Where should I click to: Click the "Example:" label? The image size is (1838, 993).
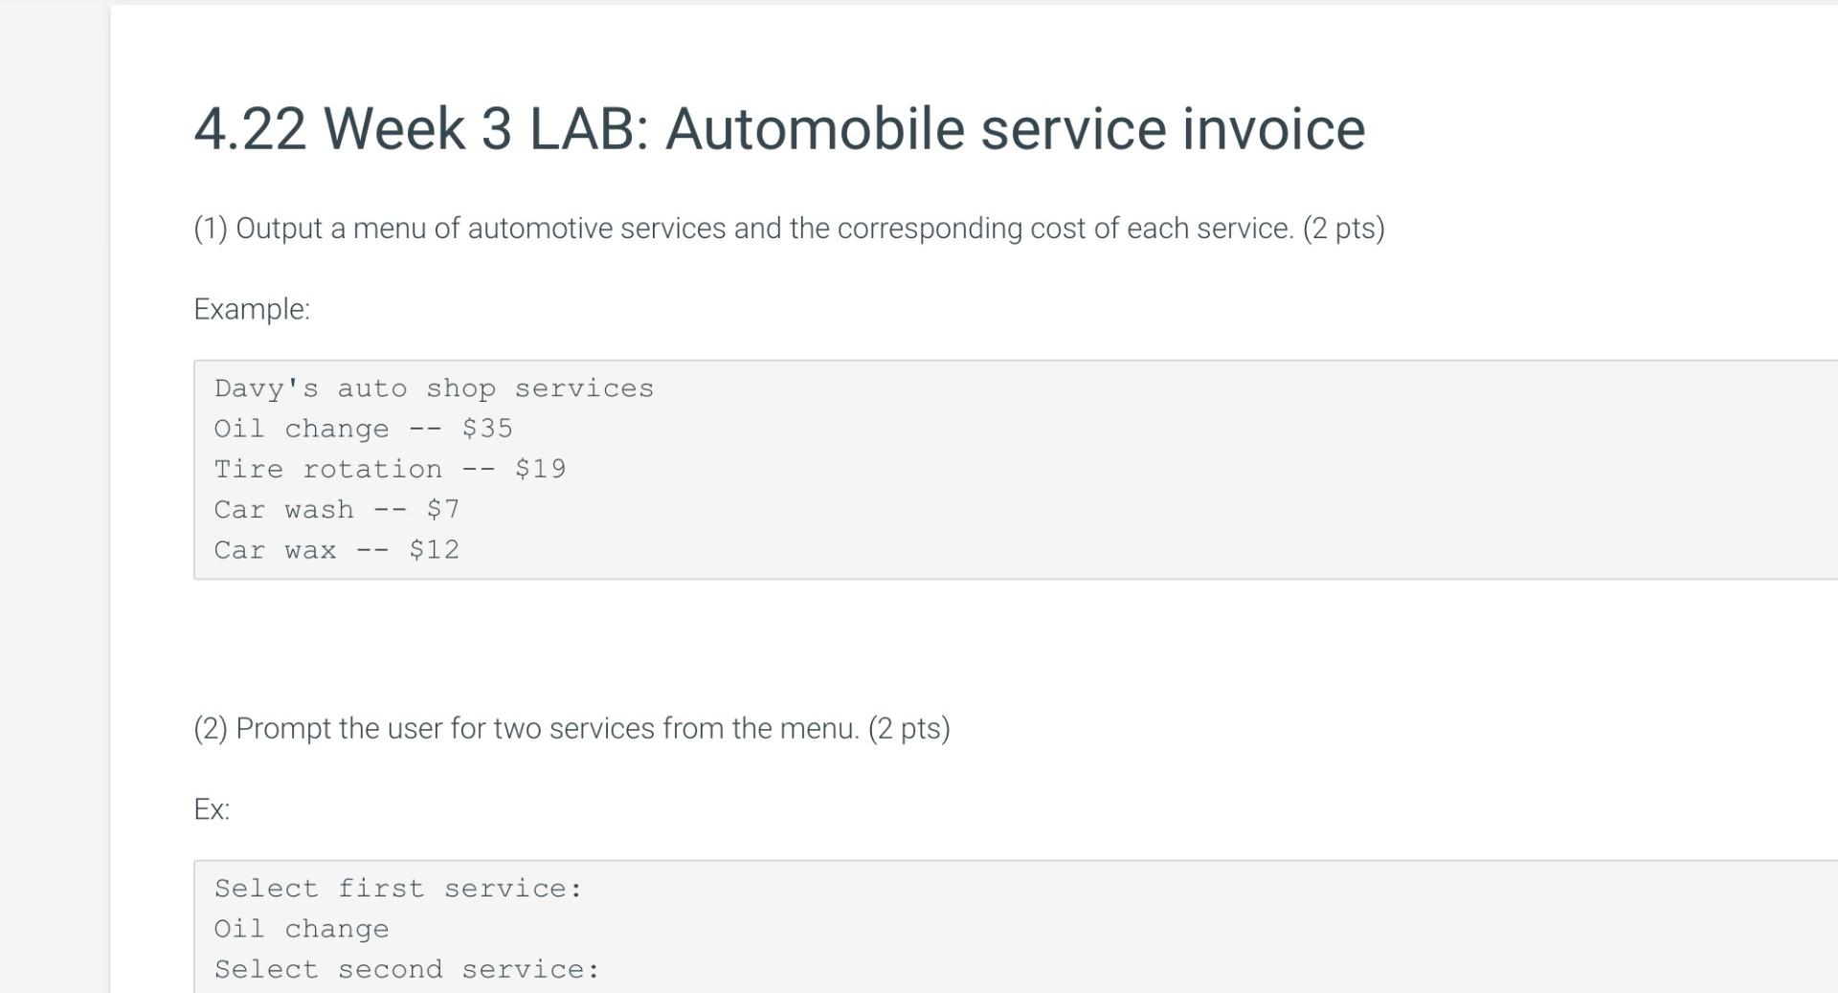coord(252,309)
